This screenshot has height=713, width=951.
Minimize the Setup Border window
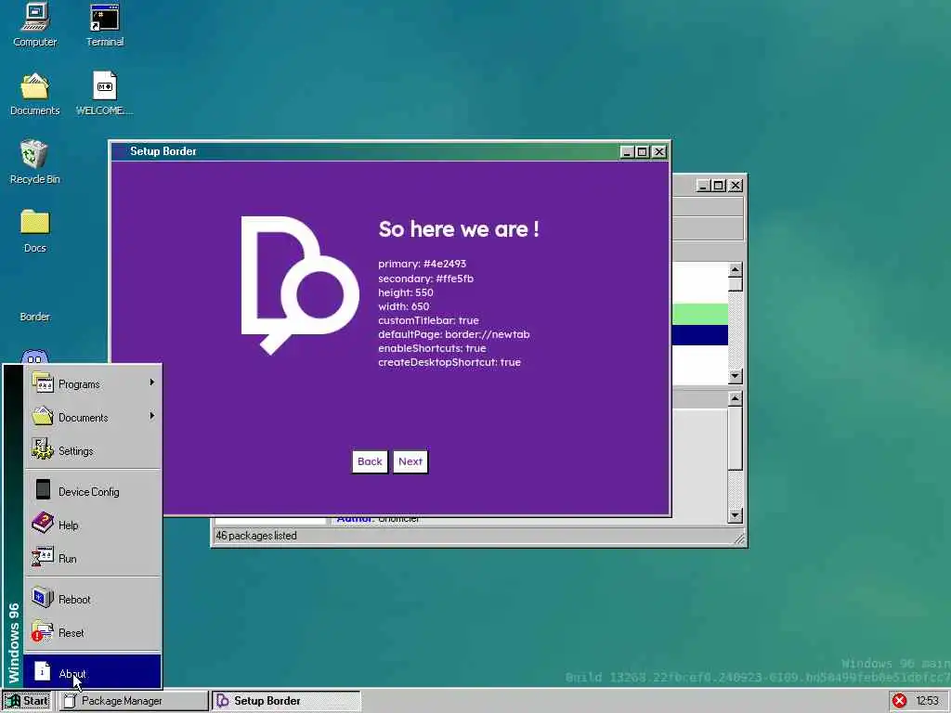(x=627, y=151)
